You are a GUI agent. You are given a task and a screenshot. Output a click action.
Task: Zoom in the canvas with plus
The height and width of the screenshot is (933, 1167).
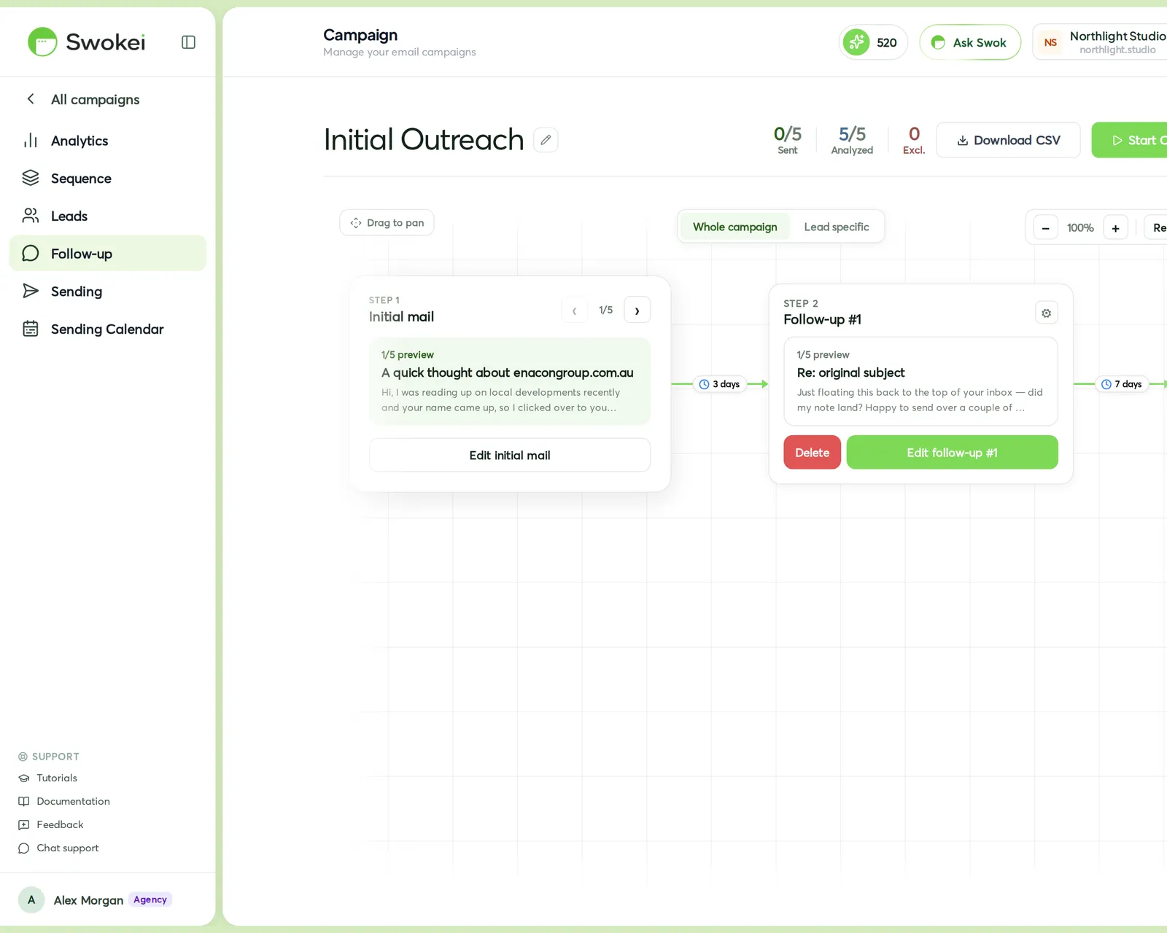1115,228
